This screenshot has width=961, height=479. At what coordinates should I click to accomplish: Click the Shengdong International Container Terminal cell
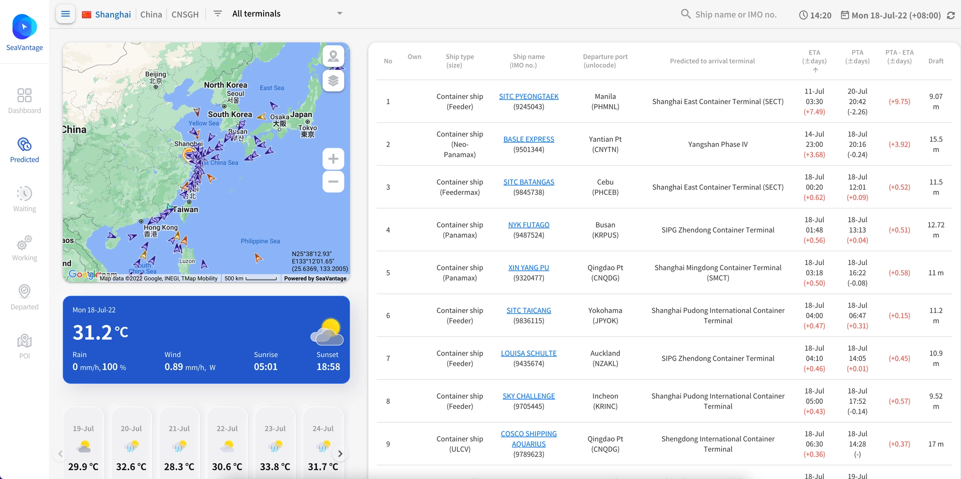[x=718, y=444]
